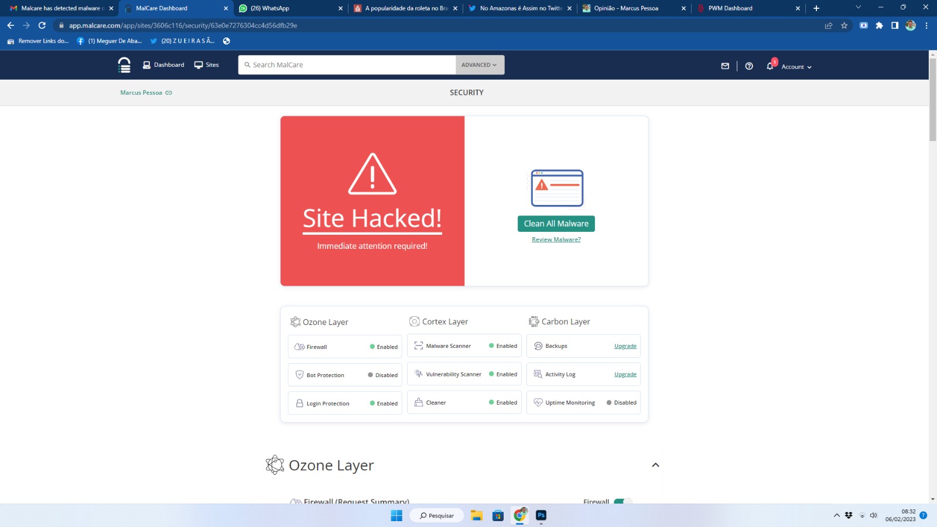Open a new browser tab
Viewport: 937px width, 527px height.
[x=816, y=8]
